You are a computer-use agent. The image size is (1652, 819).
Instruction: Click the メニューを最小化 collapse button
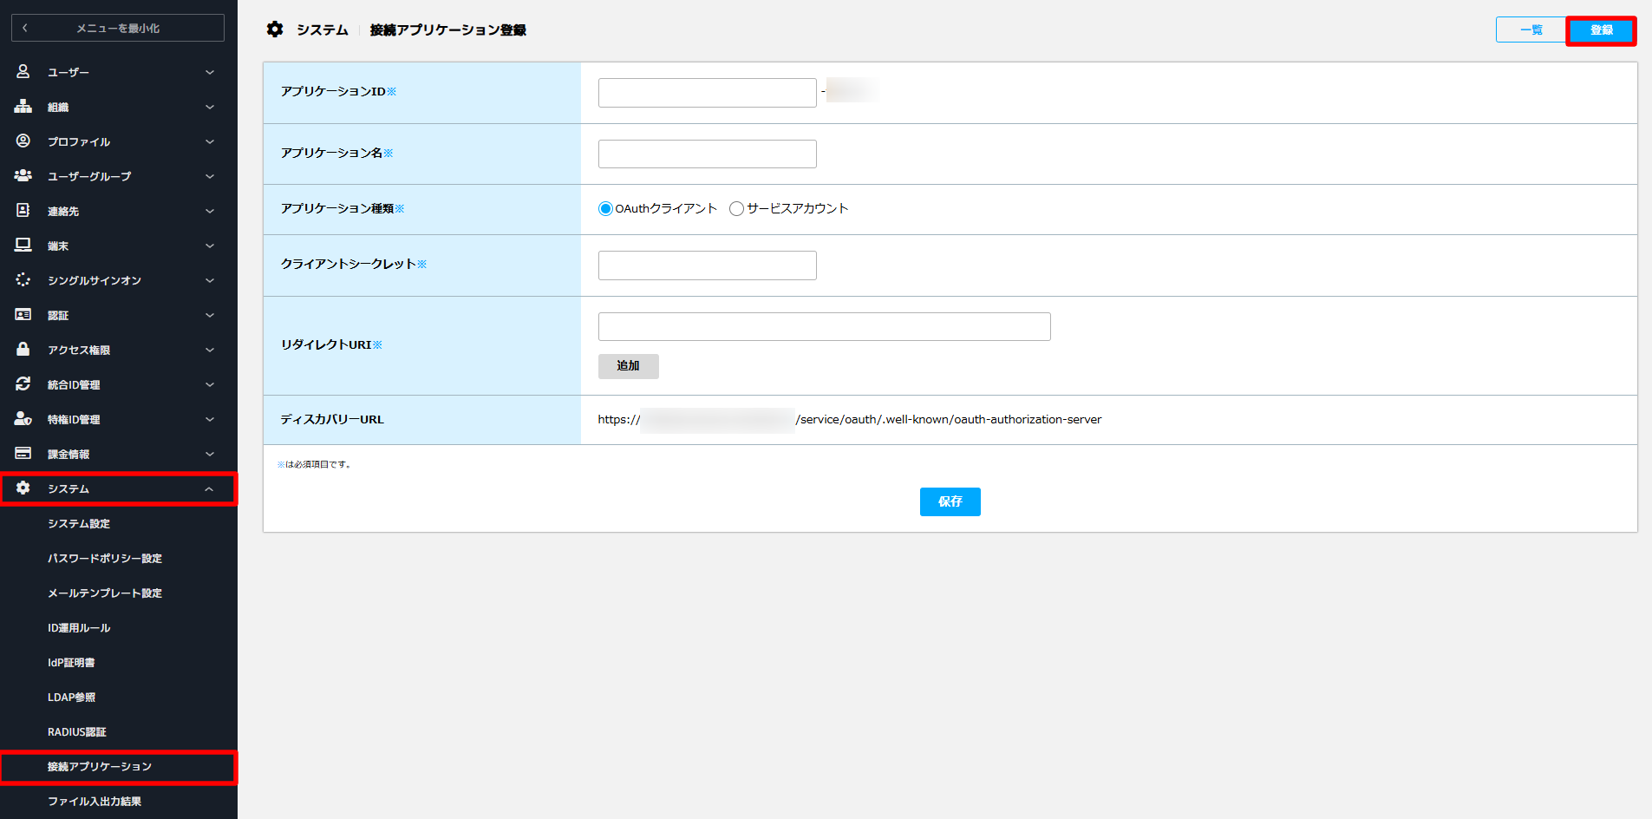(118, 28)
